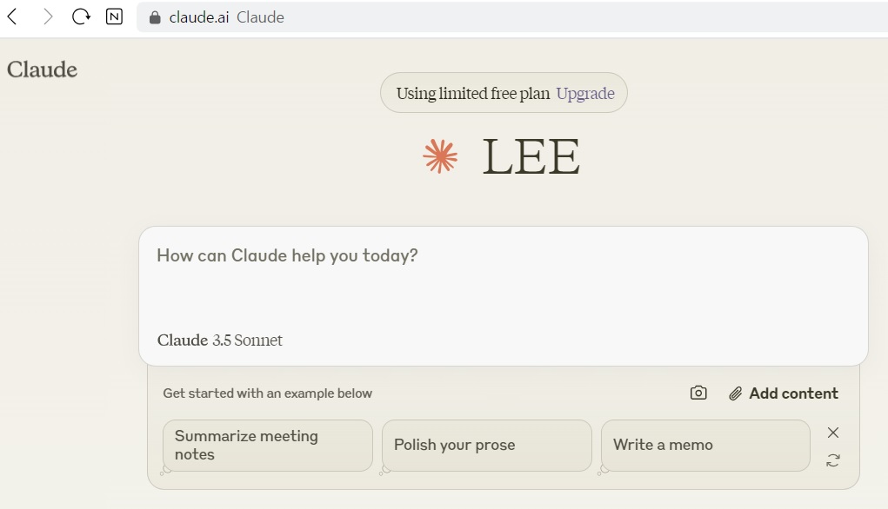Open the Claude 3.5 Sonnet model selector
Screen dimensions: 888x509
click(220, 340)
